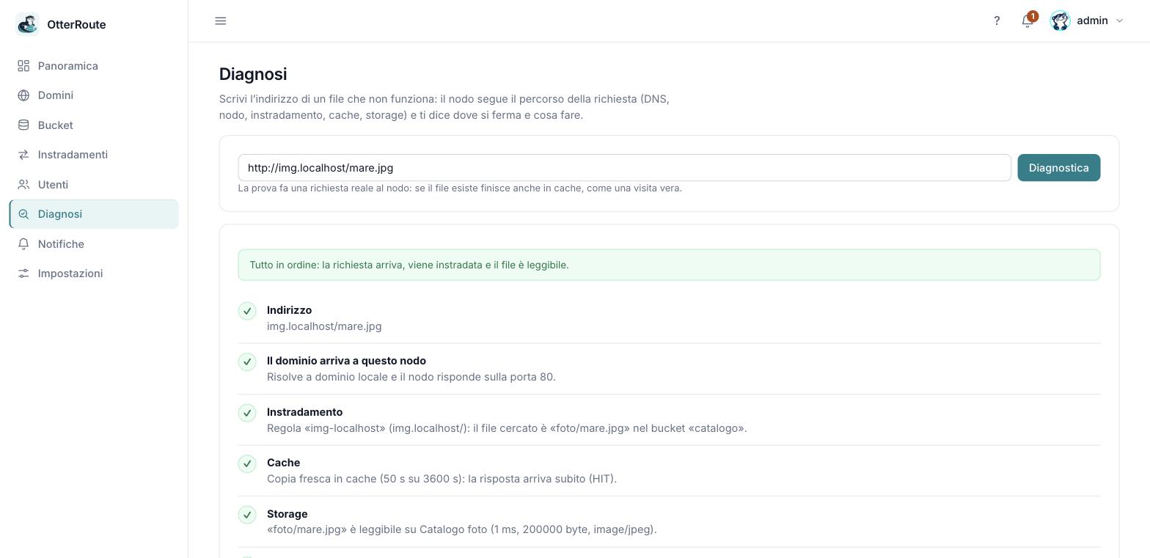Screen dimensions: 1150x558
Task: Click the Cache green check icon
Action: [x=247, y=463]
